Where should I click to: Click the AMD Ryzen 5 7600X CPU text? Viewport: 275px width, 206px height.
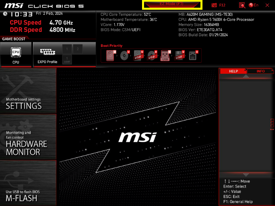(216, 19)
